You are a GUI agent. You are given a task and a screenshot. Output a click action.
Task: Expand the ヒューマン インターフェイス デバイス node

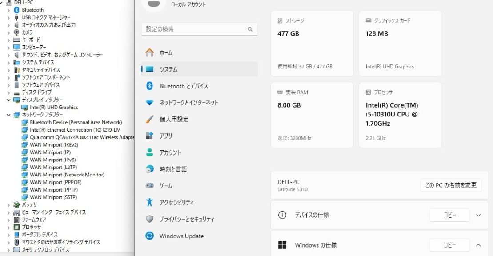pos(8,212)
